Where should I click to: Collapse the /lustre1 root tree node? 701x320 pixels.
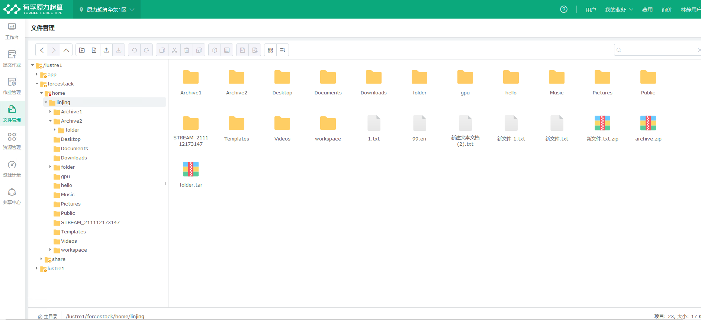pos(33,65)
